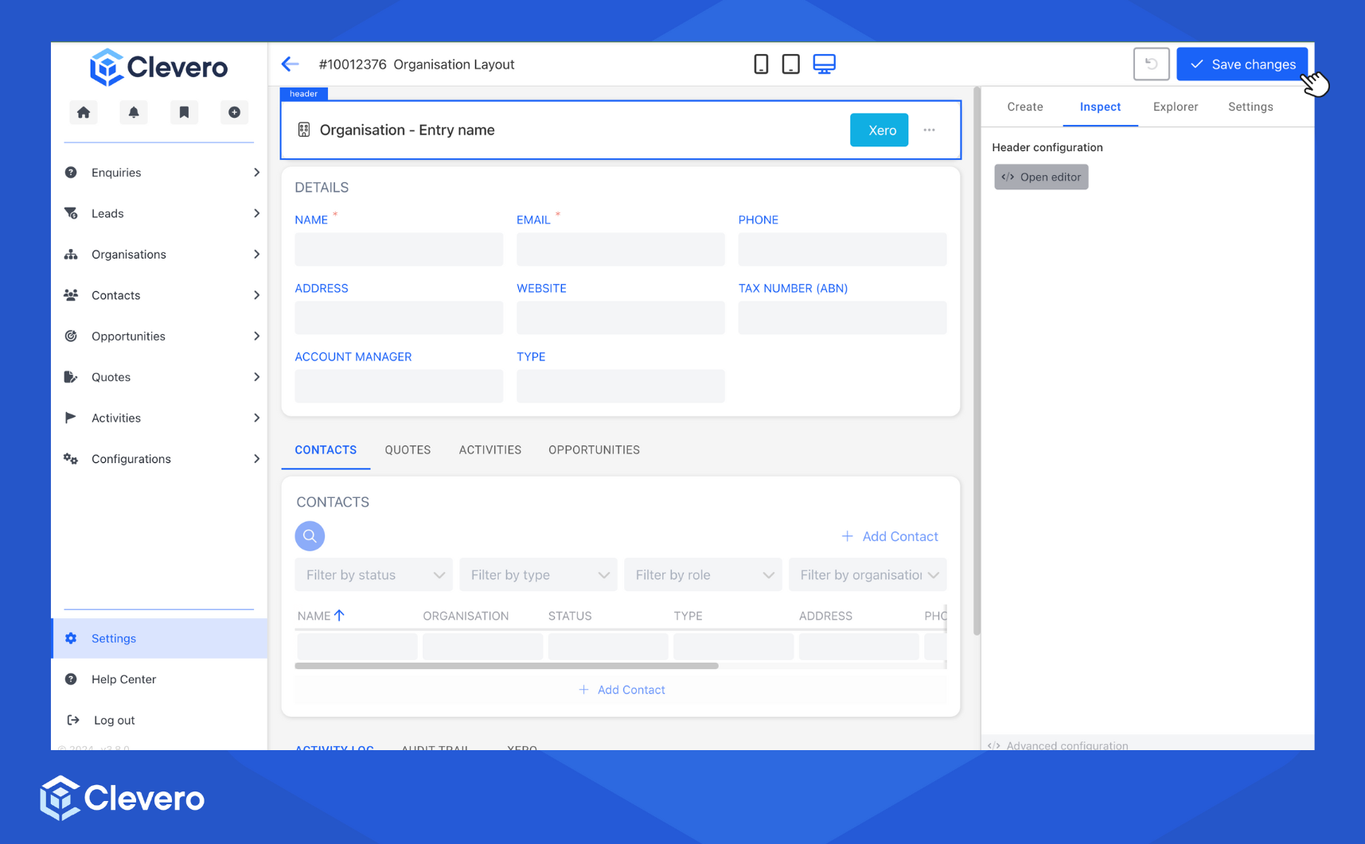1365x844 pixels.
Task: Open the Filter by type dropdown
Action: tap(538, 575)
